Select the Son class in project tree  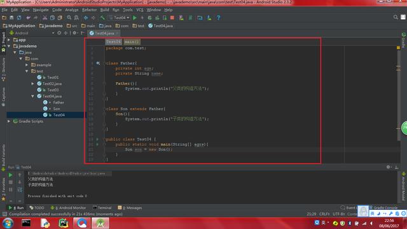click(x=52, y=109)
